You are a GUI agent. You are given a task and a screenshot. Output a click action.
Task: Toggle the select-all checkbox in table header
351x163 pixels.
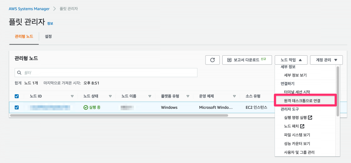pyautogui.click(x=16, y=96)
